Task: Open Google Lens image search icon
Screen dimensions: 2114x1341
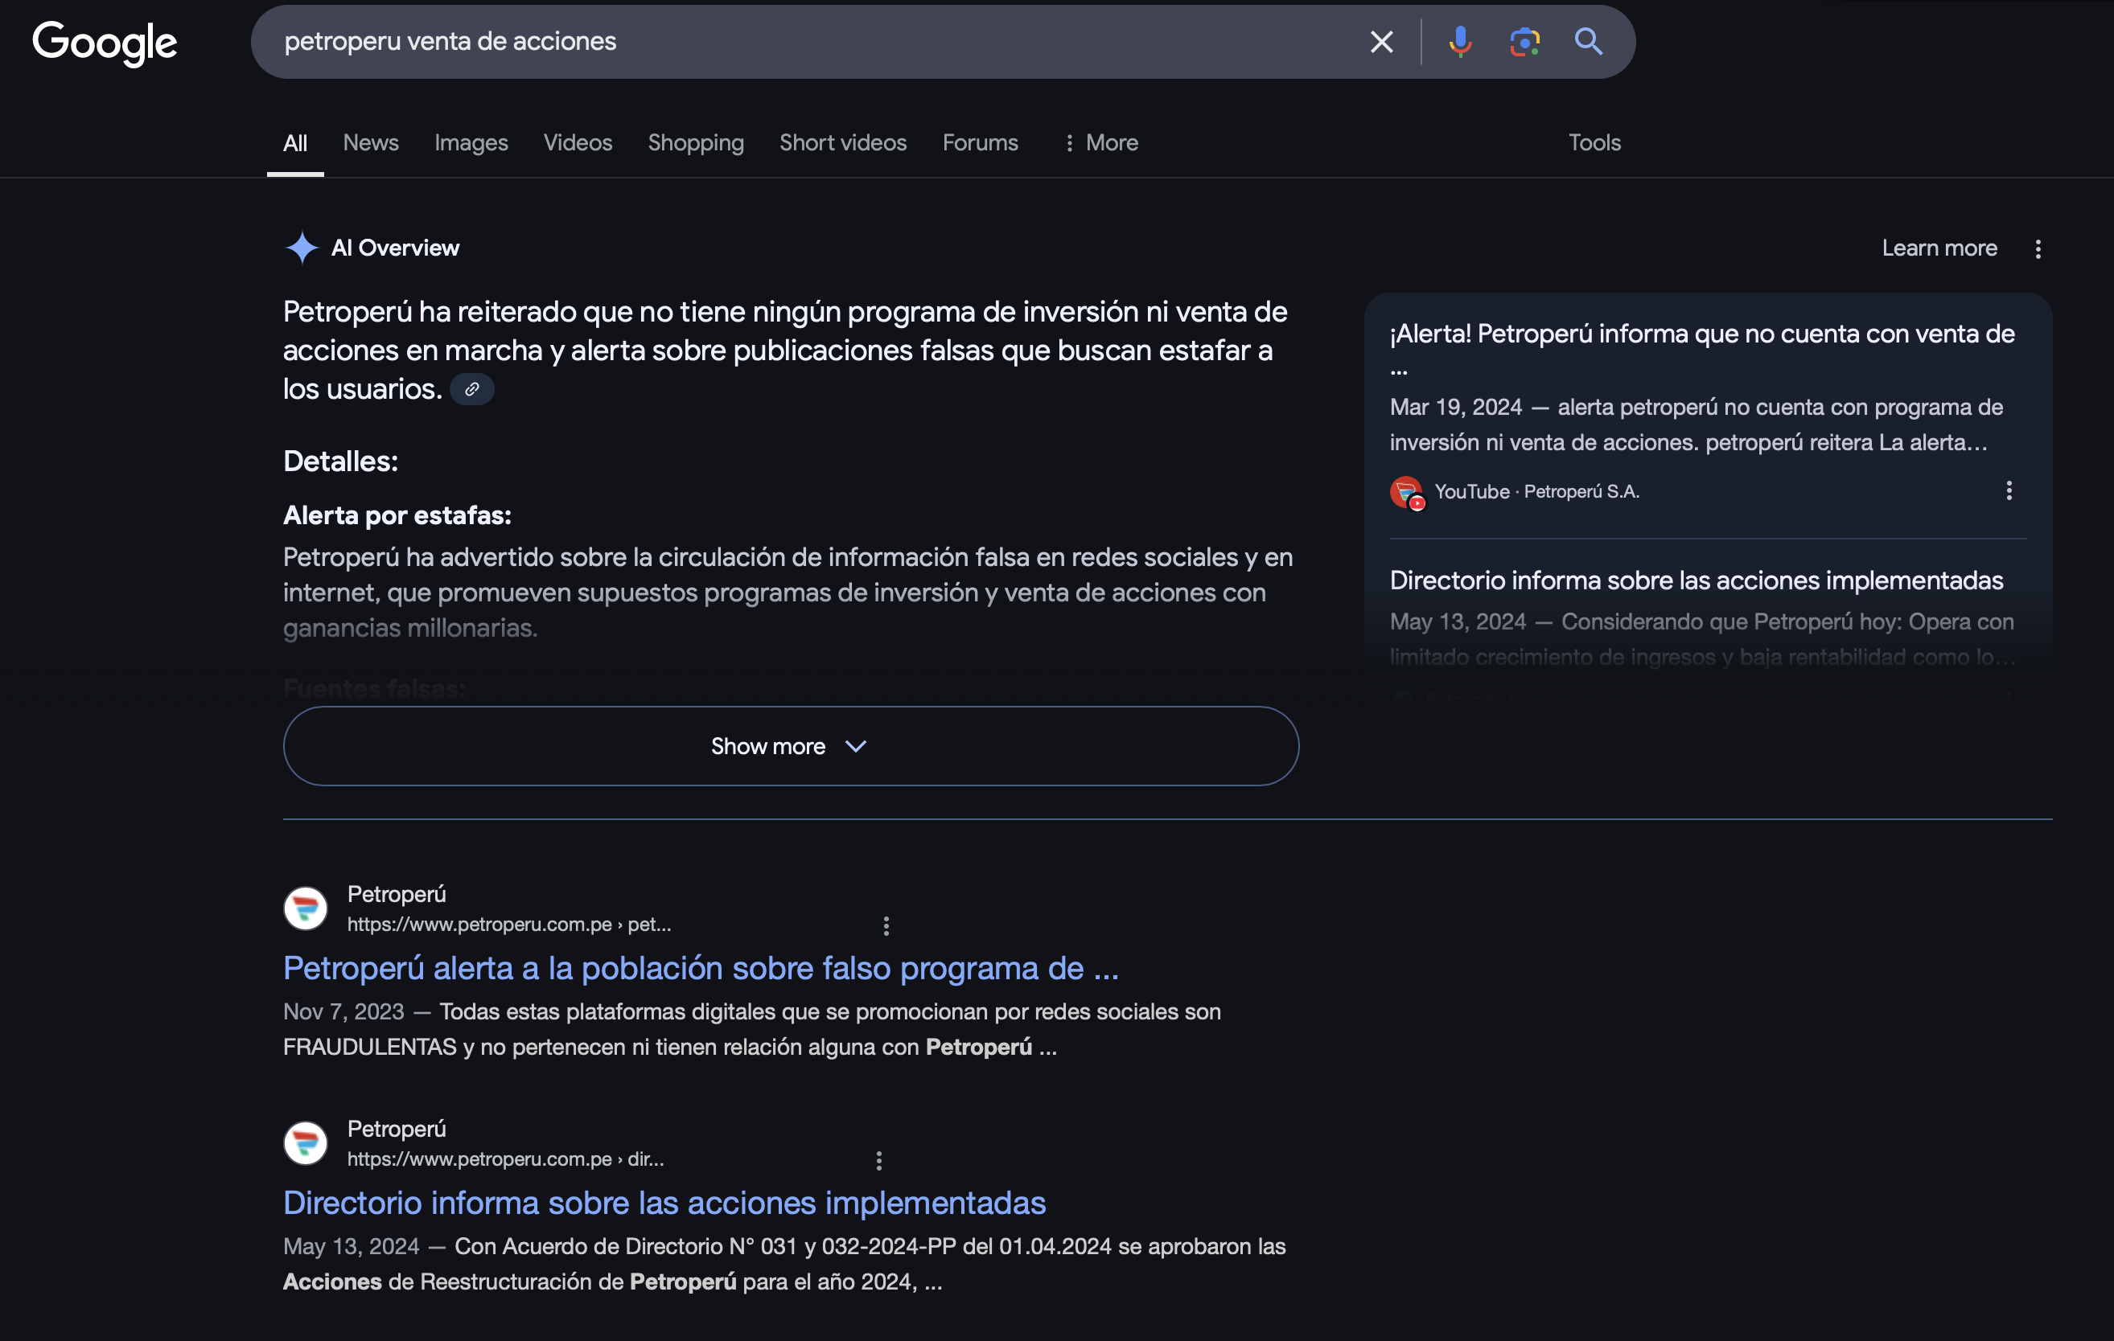Action: tap(1524, 41)
